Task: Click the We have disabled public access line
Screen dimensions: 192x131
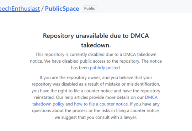Action: click(x=96, y=61)
